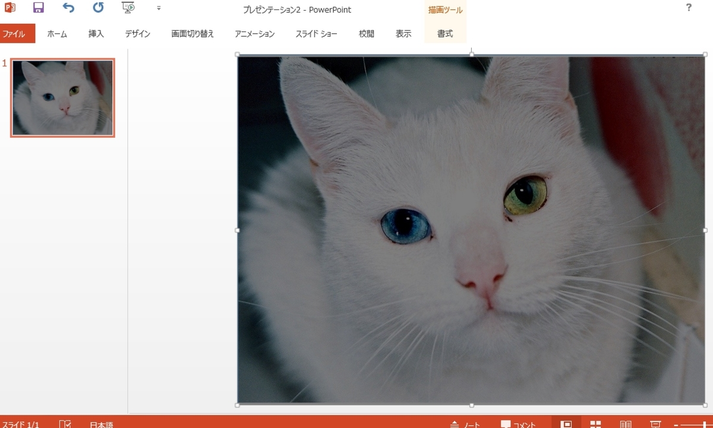
Task: Click the スライド 1/1 status indicator
Action: pyautogui.click(x=20, y=424)
